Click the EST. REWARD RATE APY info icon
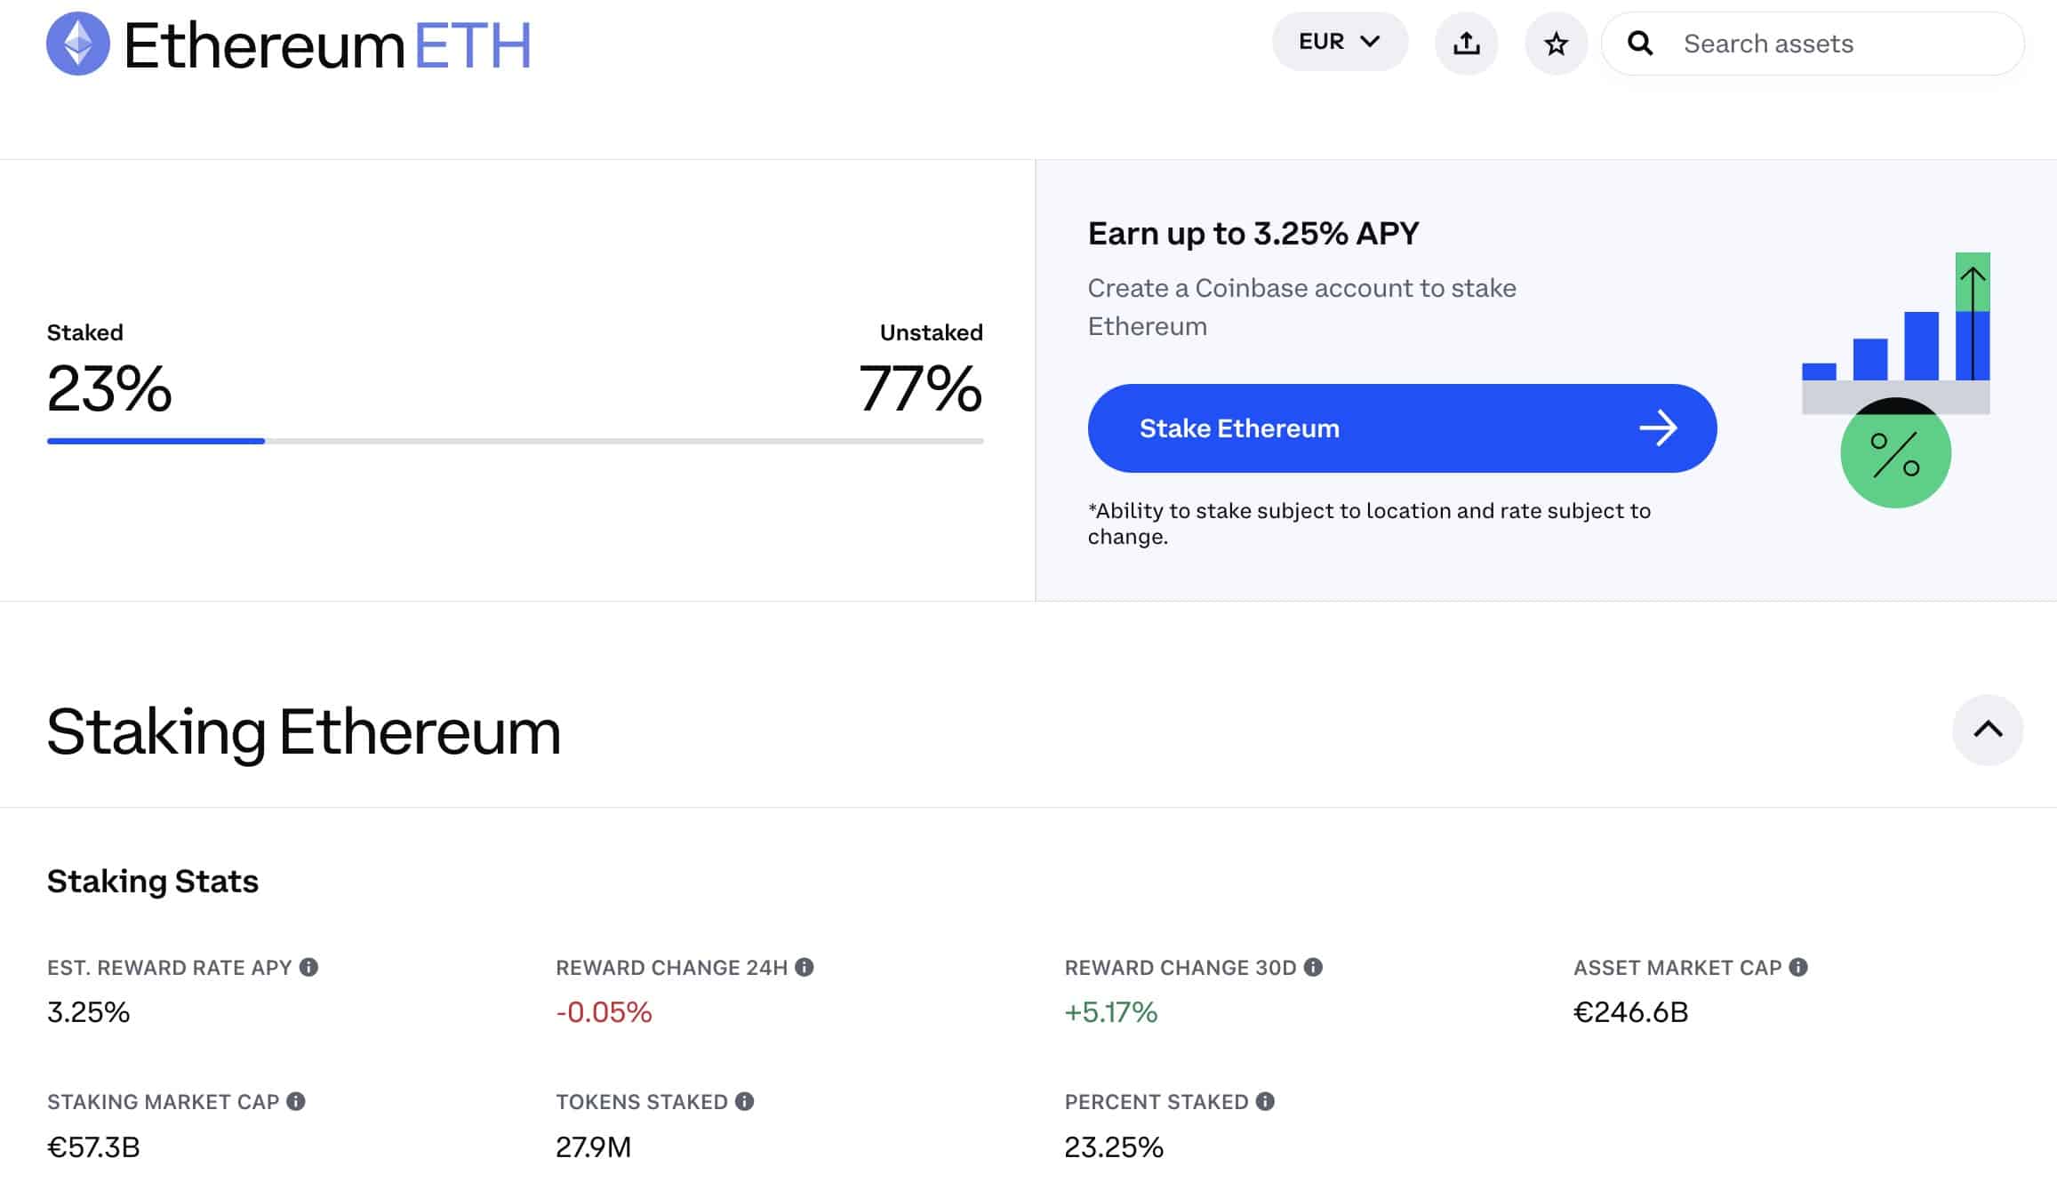 (309, 967)
